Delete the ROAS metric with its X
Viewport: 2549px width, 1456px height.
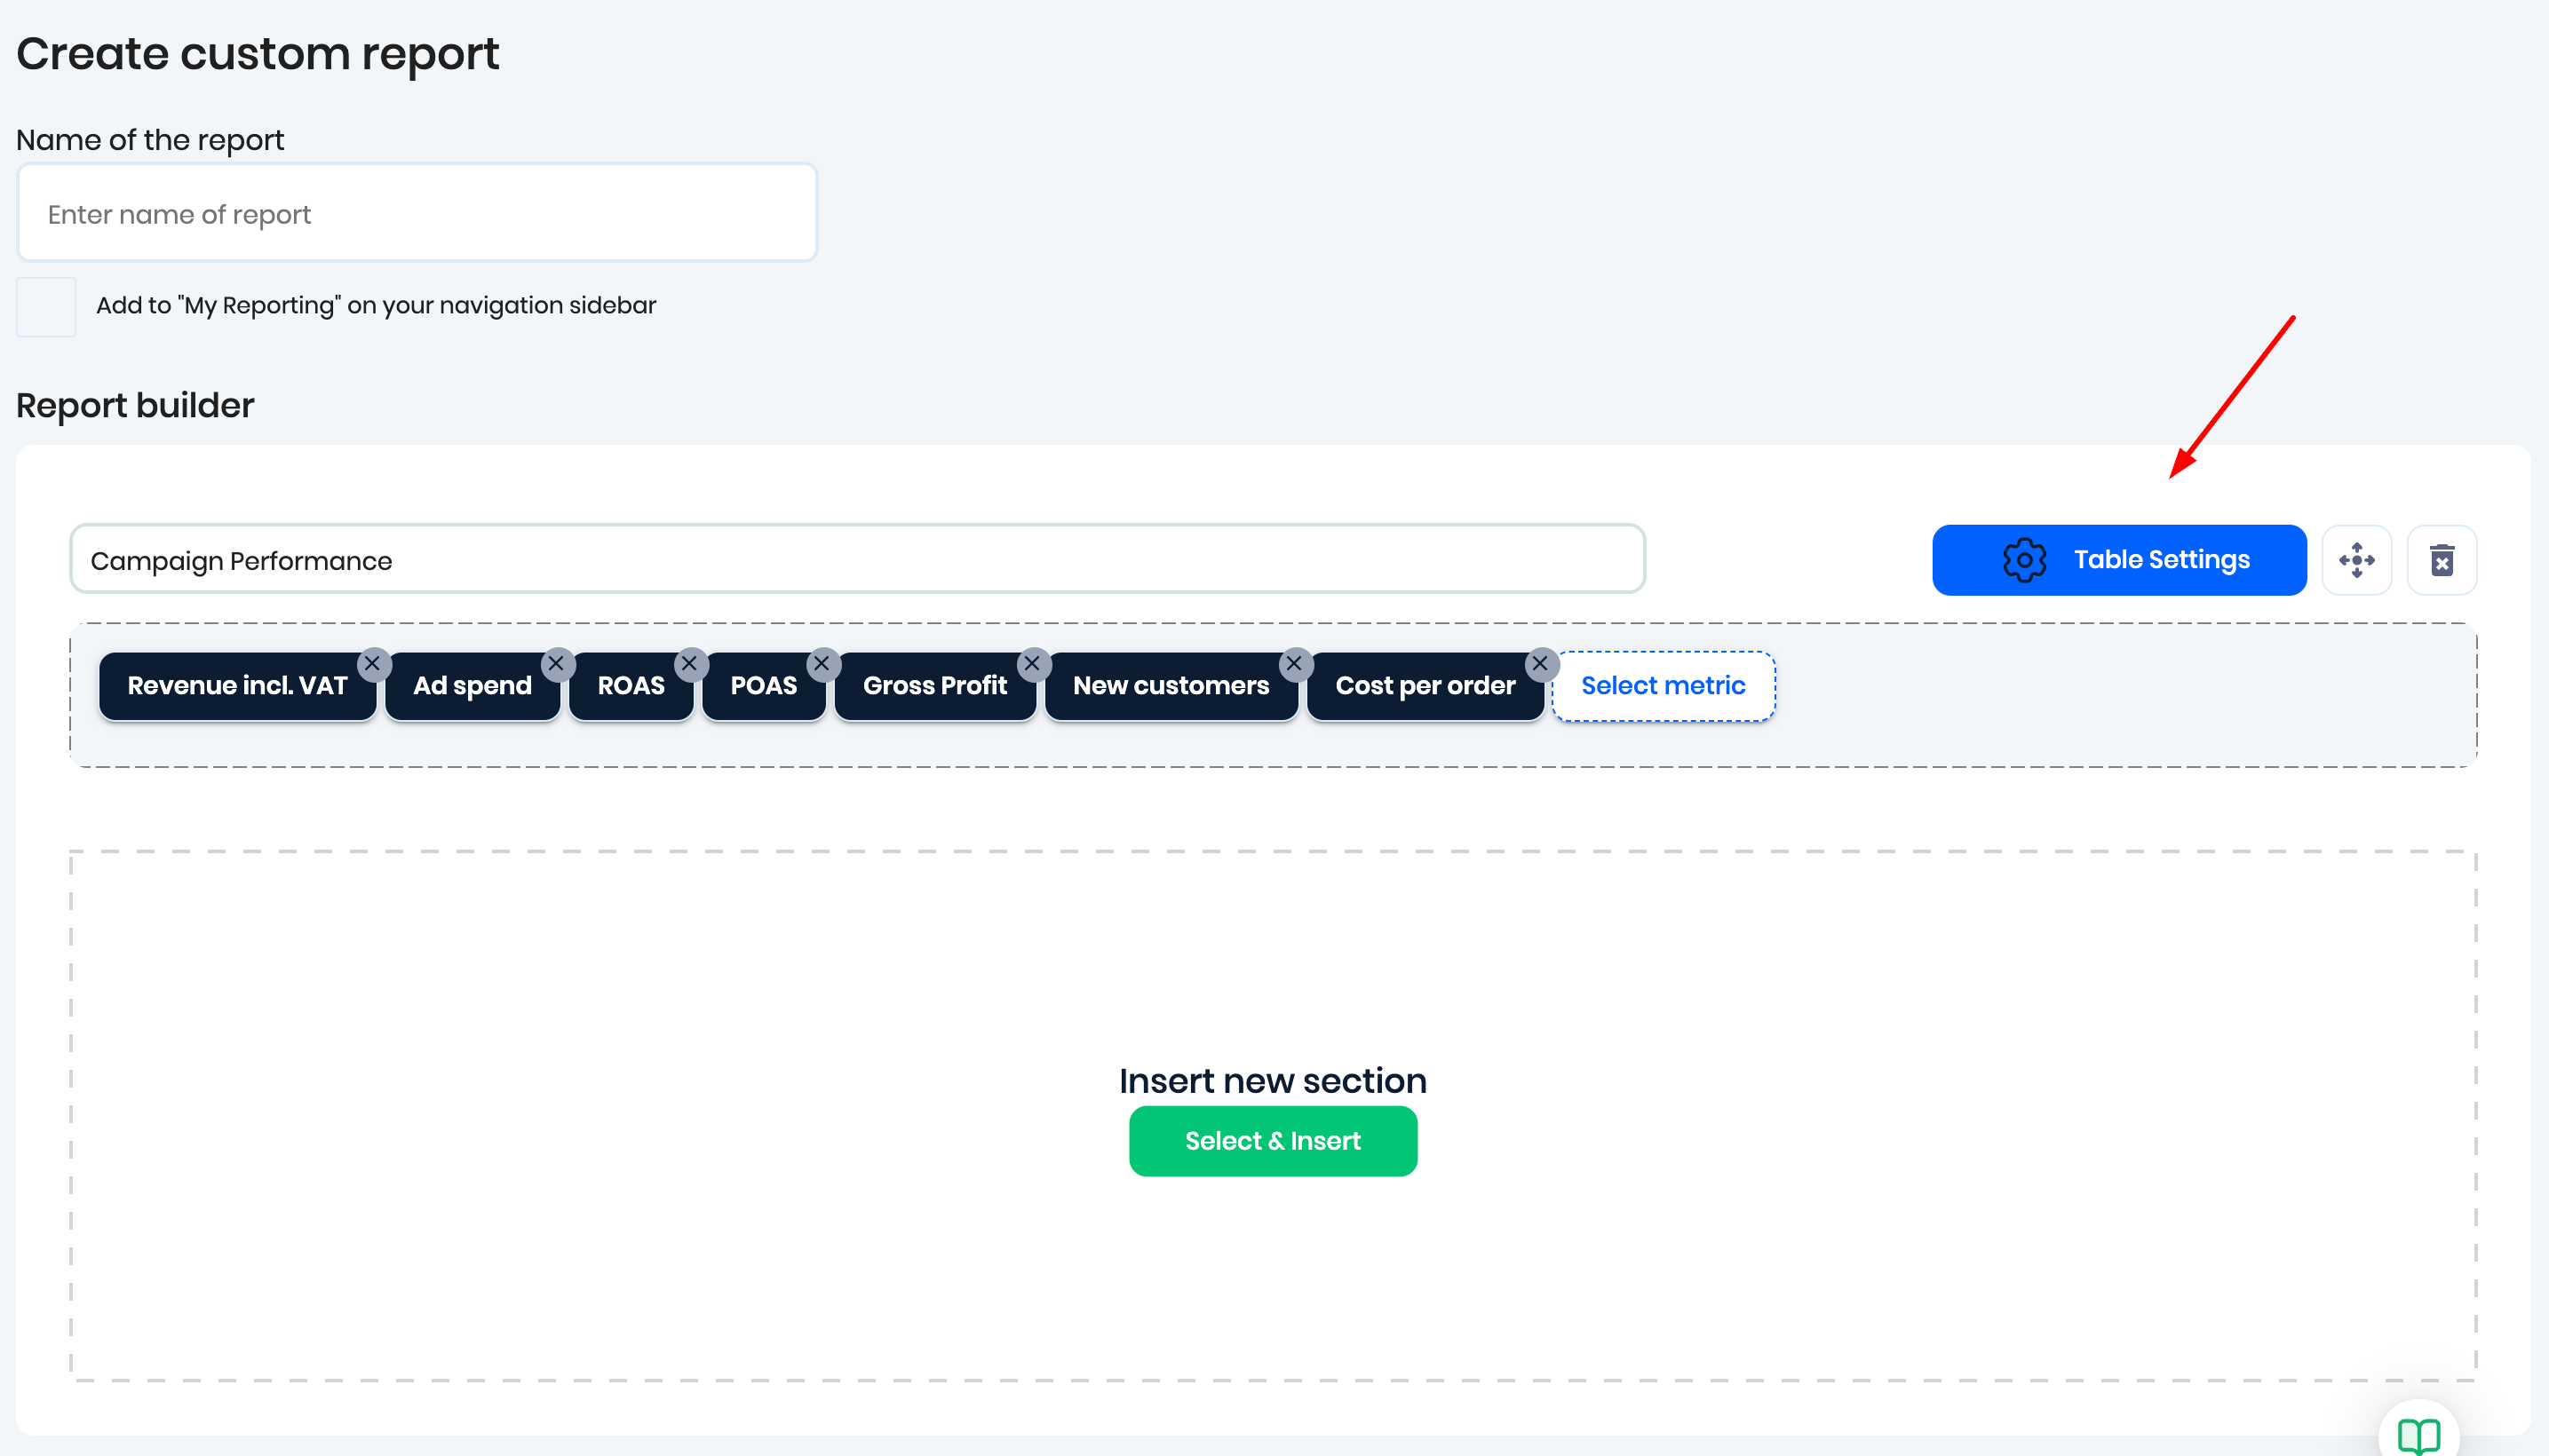pyautogui.click(x=689, y=664)
